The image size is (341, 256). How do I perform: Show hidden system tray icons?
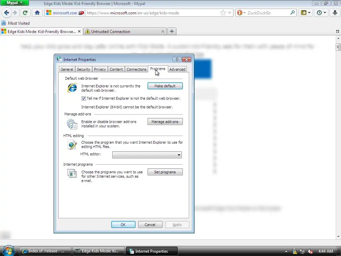[286, 251]
